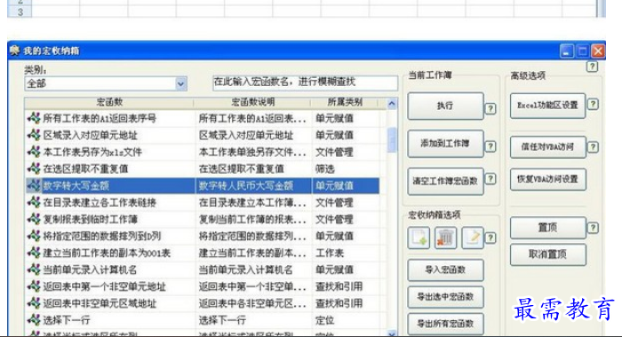Select row 本工作表另存为xls文件
The height and width of the screenshot is (337, 622).
coord(202,152)
